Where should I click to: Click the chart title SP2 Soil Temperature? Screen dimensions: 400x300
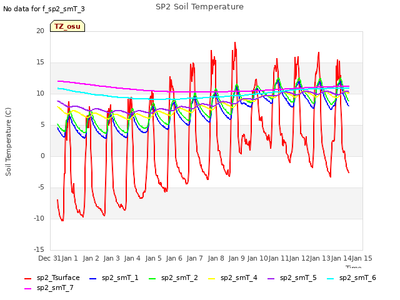(199, 7)
